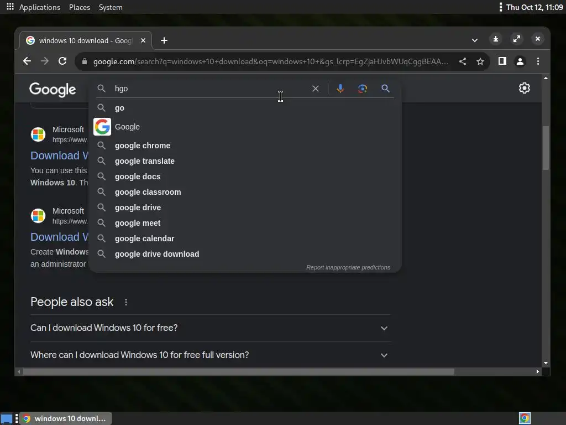Click the vertical scrollbar thumb
566x425 pixels.
pyautogui.click(x=546, y=147)
